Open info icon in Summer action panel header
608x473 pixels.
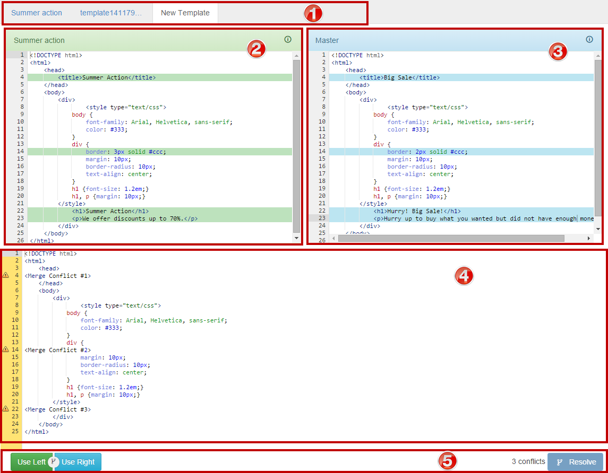pos(288,39)
